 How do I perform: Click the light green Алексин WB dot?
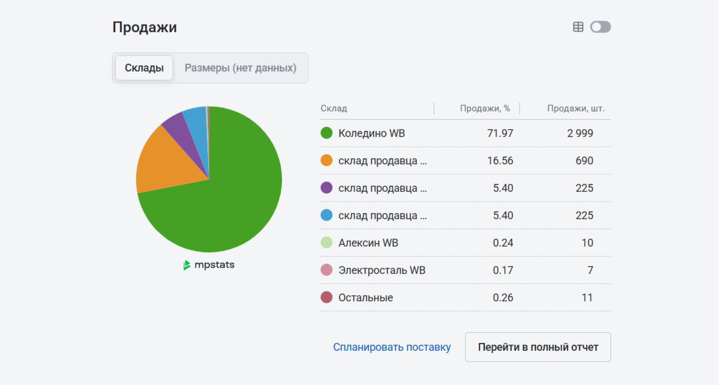pos(326,243)
